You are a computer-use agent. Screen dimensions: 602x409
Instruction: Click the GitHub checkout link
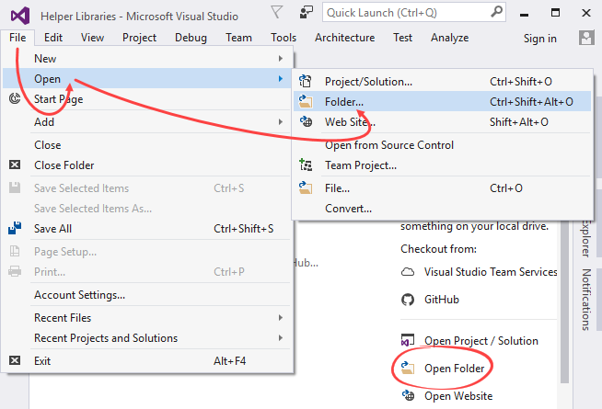tap(442, 300)
